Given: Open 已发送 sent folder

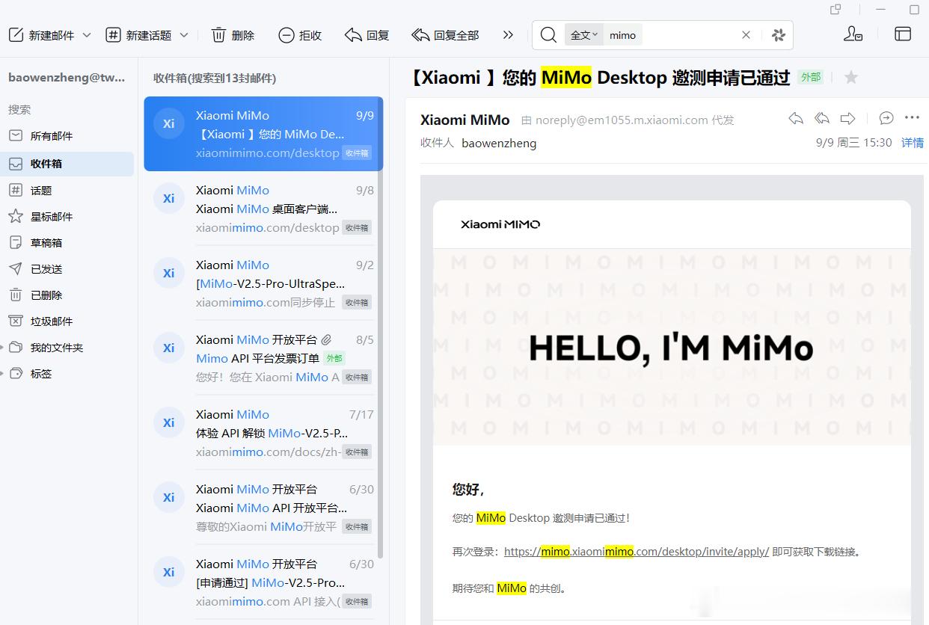Looking at the screenshot, I should coord(67,269).
